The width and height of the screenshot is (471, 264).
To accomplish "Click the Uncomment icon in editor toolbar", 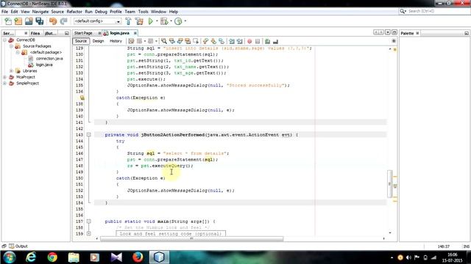I will (x=275, y=41).
